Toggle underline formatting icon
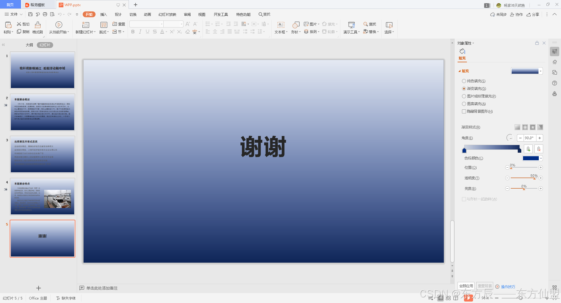The height and width of the screenshot is (303, 561). point(148,32)
